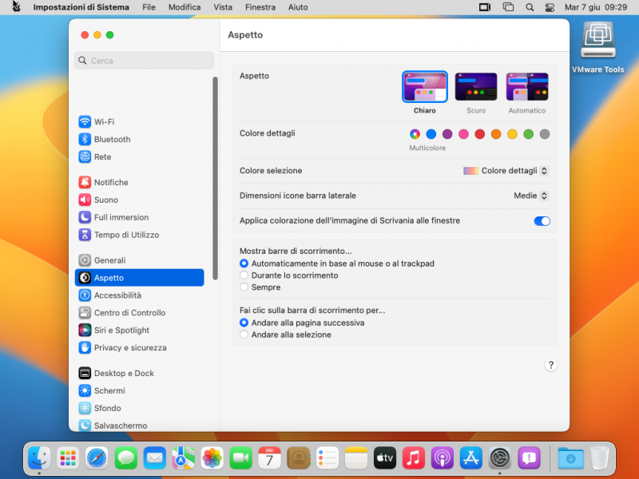639x479 pixels.
Task: Open the Vista menu
Action: coord(223,7)
